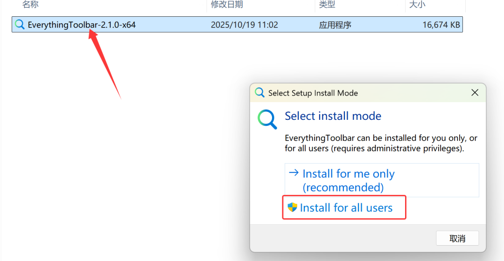
Task: Click the EverythingToolbar-2.1.0-x64 file name
Action: [x=82, y=25]
